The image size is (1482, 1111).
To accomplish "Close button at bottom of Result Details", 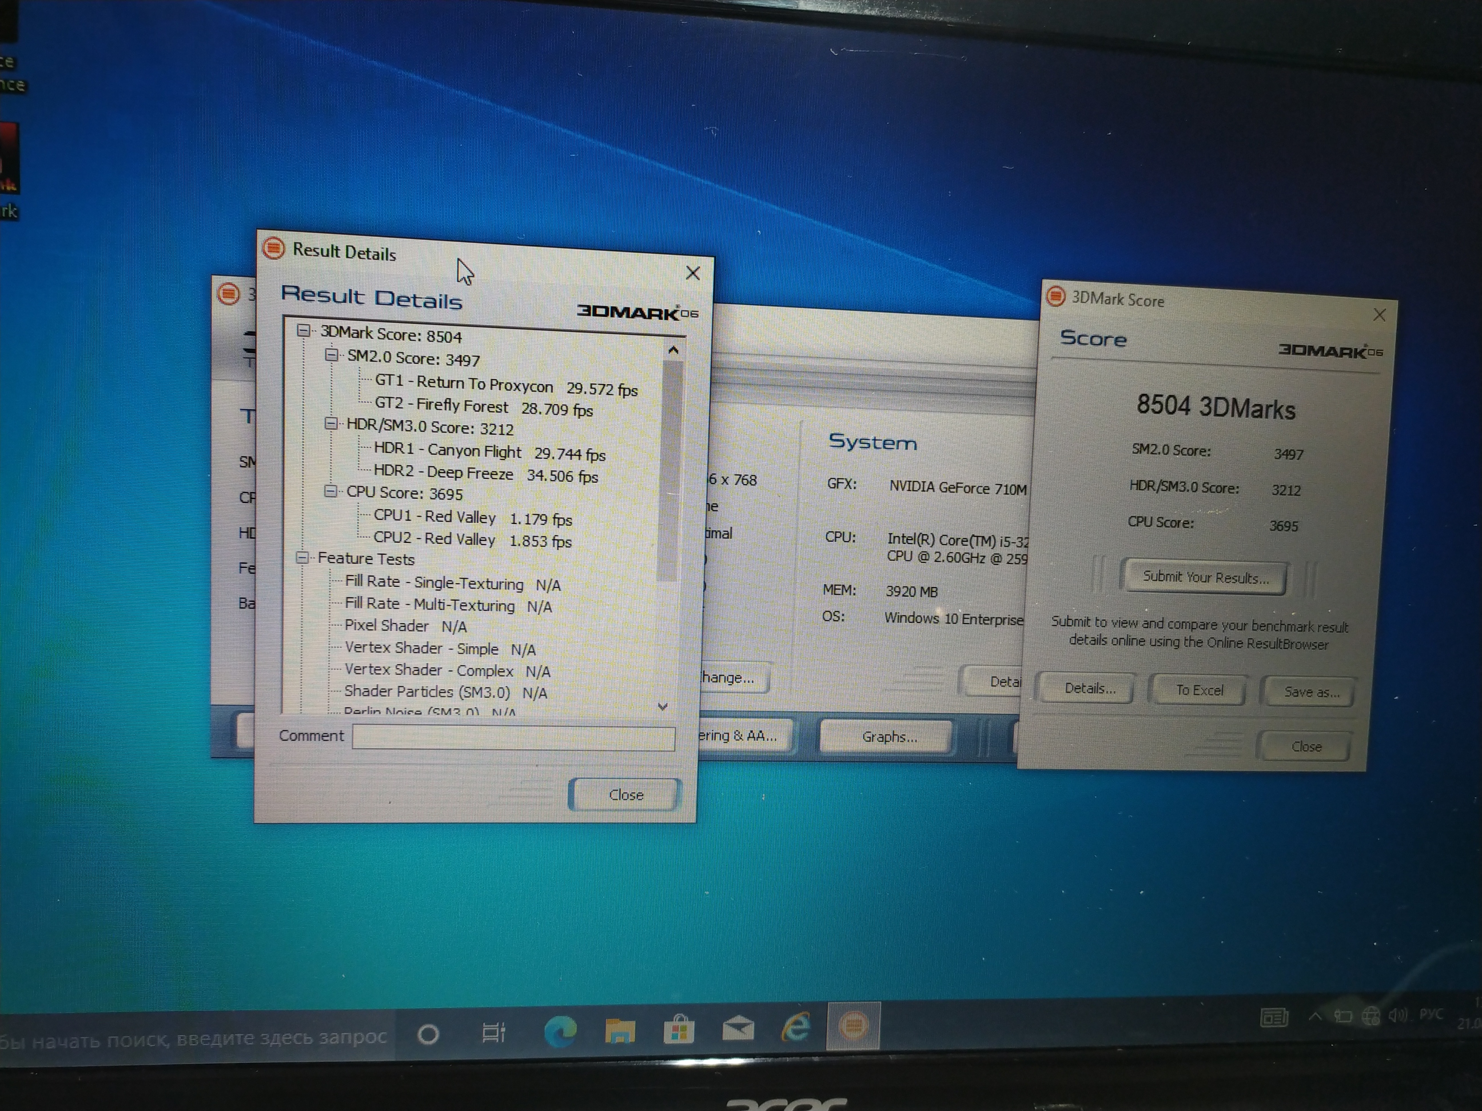I will click(626, 795).
